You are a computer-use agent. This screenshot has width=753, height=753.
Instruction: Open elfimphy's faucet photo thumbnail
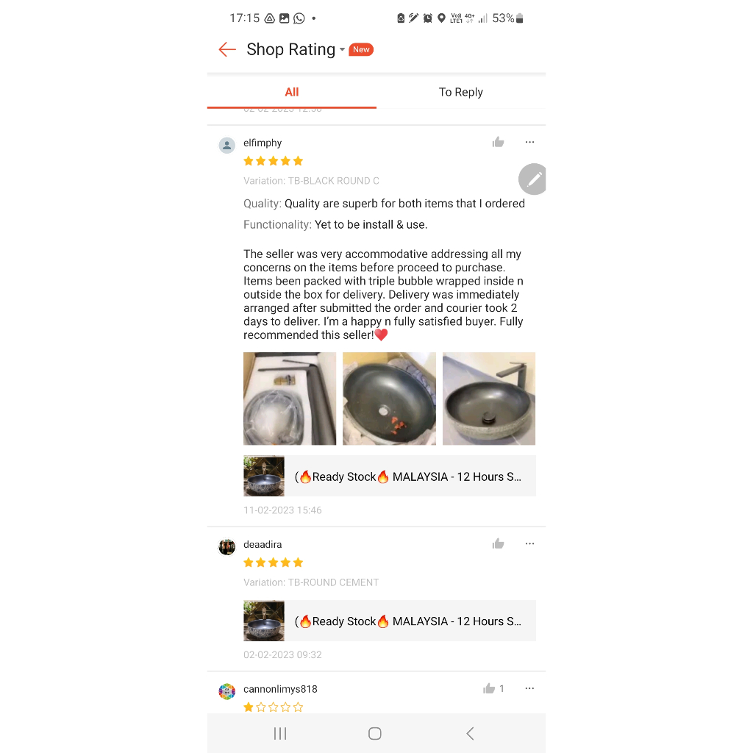[290, 399]
